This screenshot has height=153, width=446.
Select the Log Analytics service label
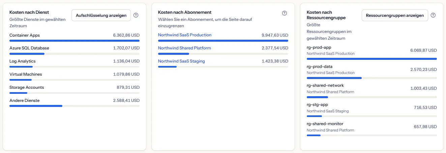click(x=23, y=61)
